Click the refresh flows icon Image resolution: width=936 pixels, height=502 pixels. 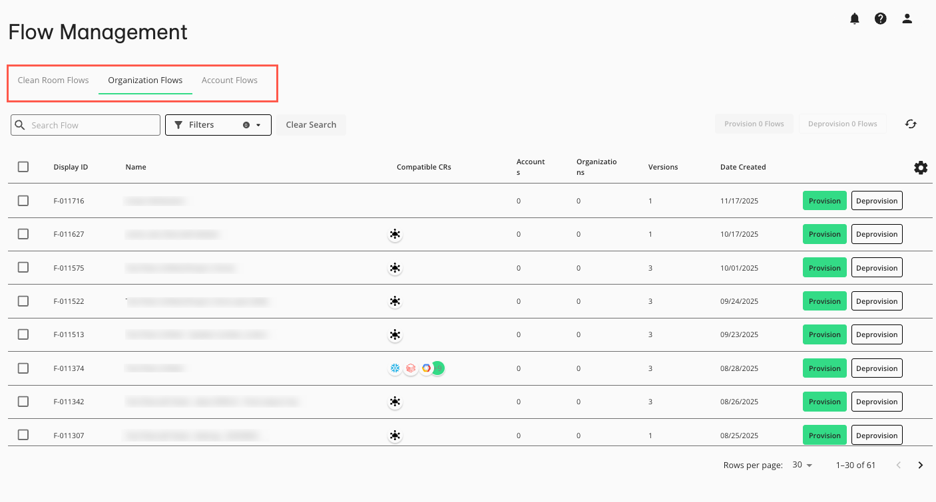[x=911, y=124]
